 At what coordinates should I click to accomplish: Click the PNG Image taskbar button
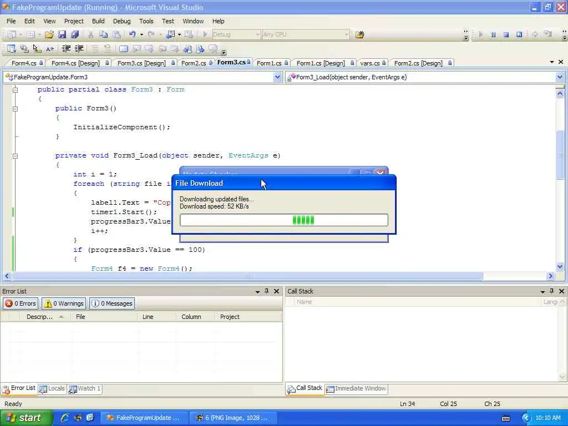coord(232,418)
